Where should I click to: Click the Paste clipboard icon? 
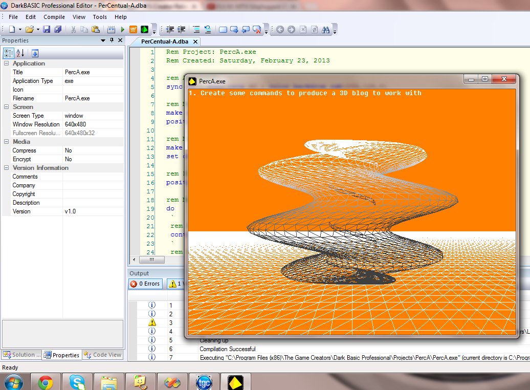(96, 29)
